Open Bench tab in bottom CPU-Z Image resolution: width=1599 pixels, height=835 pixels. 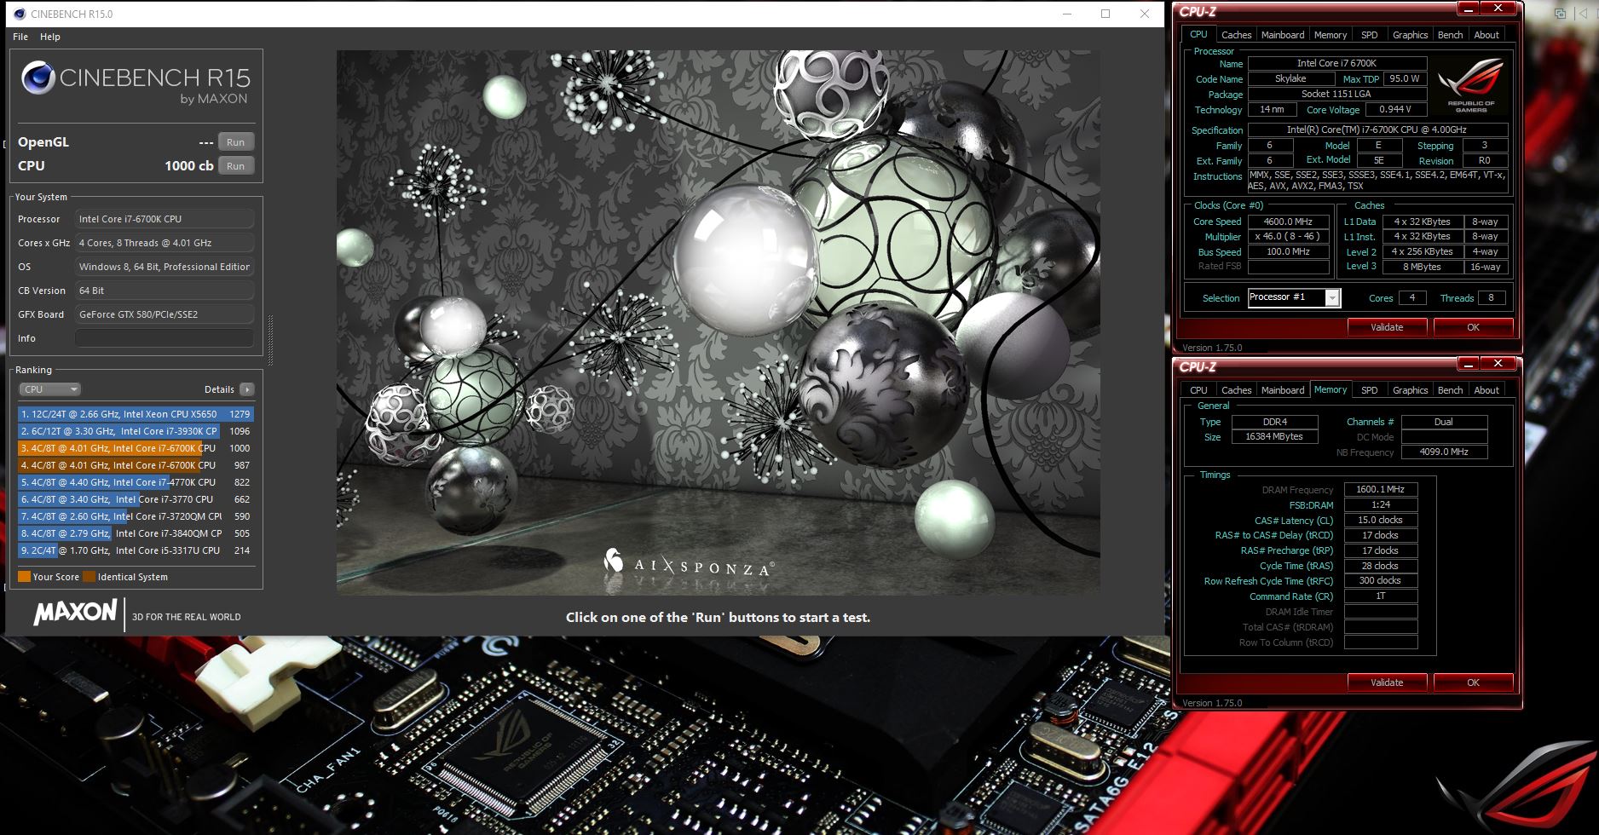[1450, 390]
